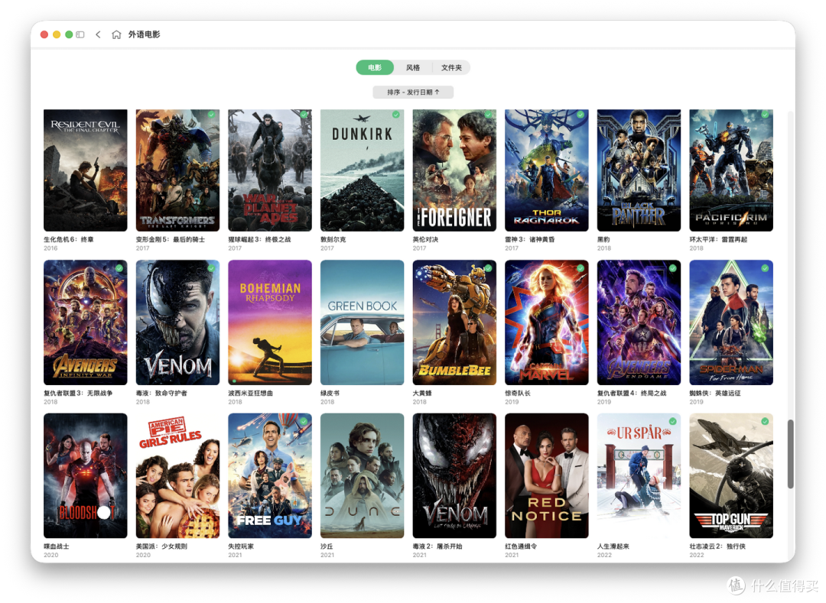
Task: Click the title 蜘蛛侠：英雄远征
Action: [x=715, y=393]
